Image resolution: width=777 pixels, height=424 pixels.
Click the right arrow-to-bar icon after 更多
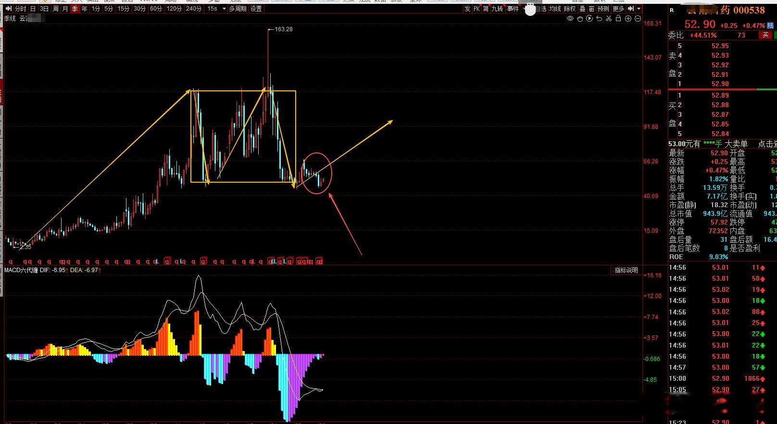631,9
